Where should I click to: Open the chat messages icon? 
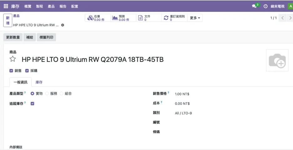tap(254, 6)
